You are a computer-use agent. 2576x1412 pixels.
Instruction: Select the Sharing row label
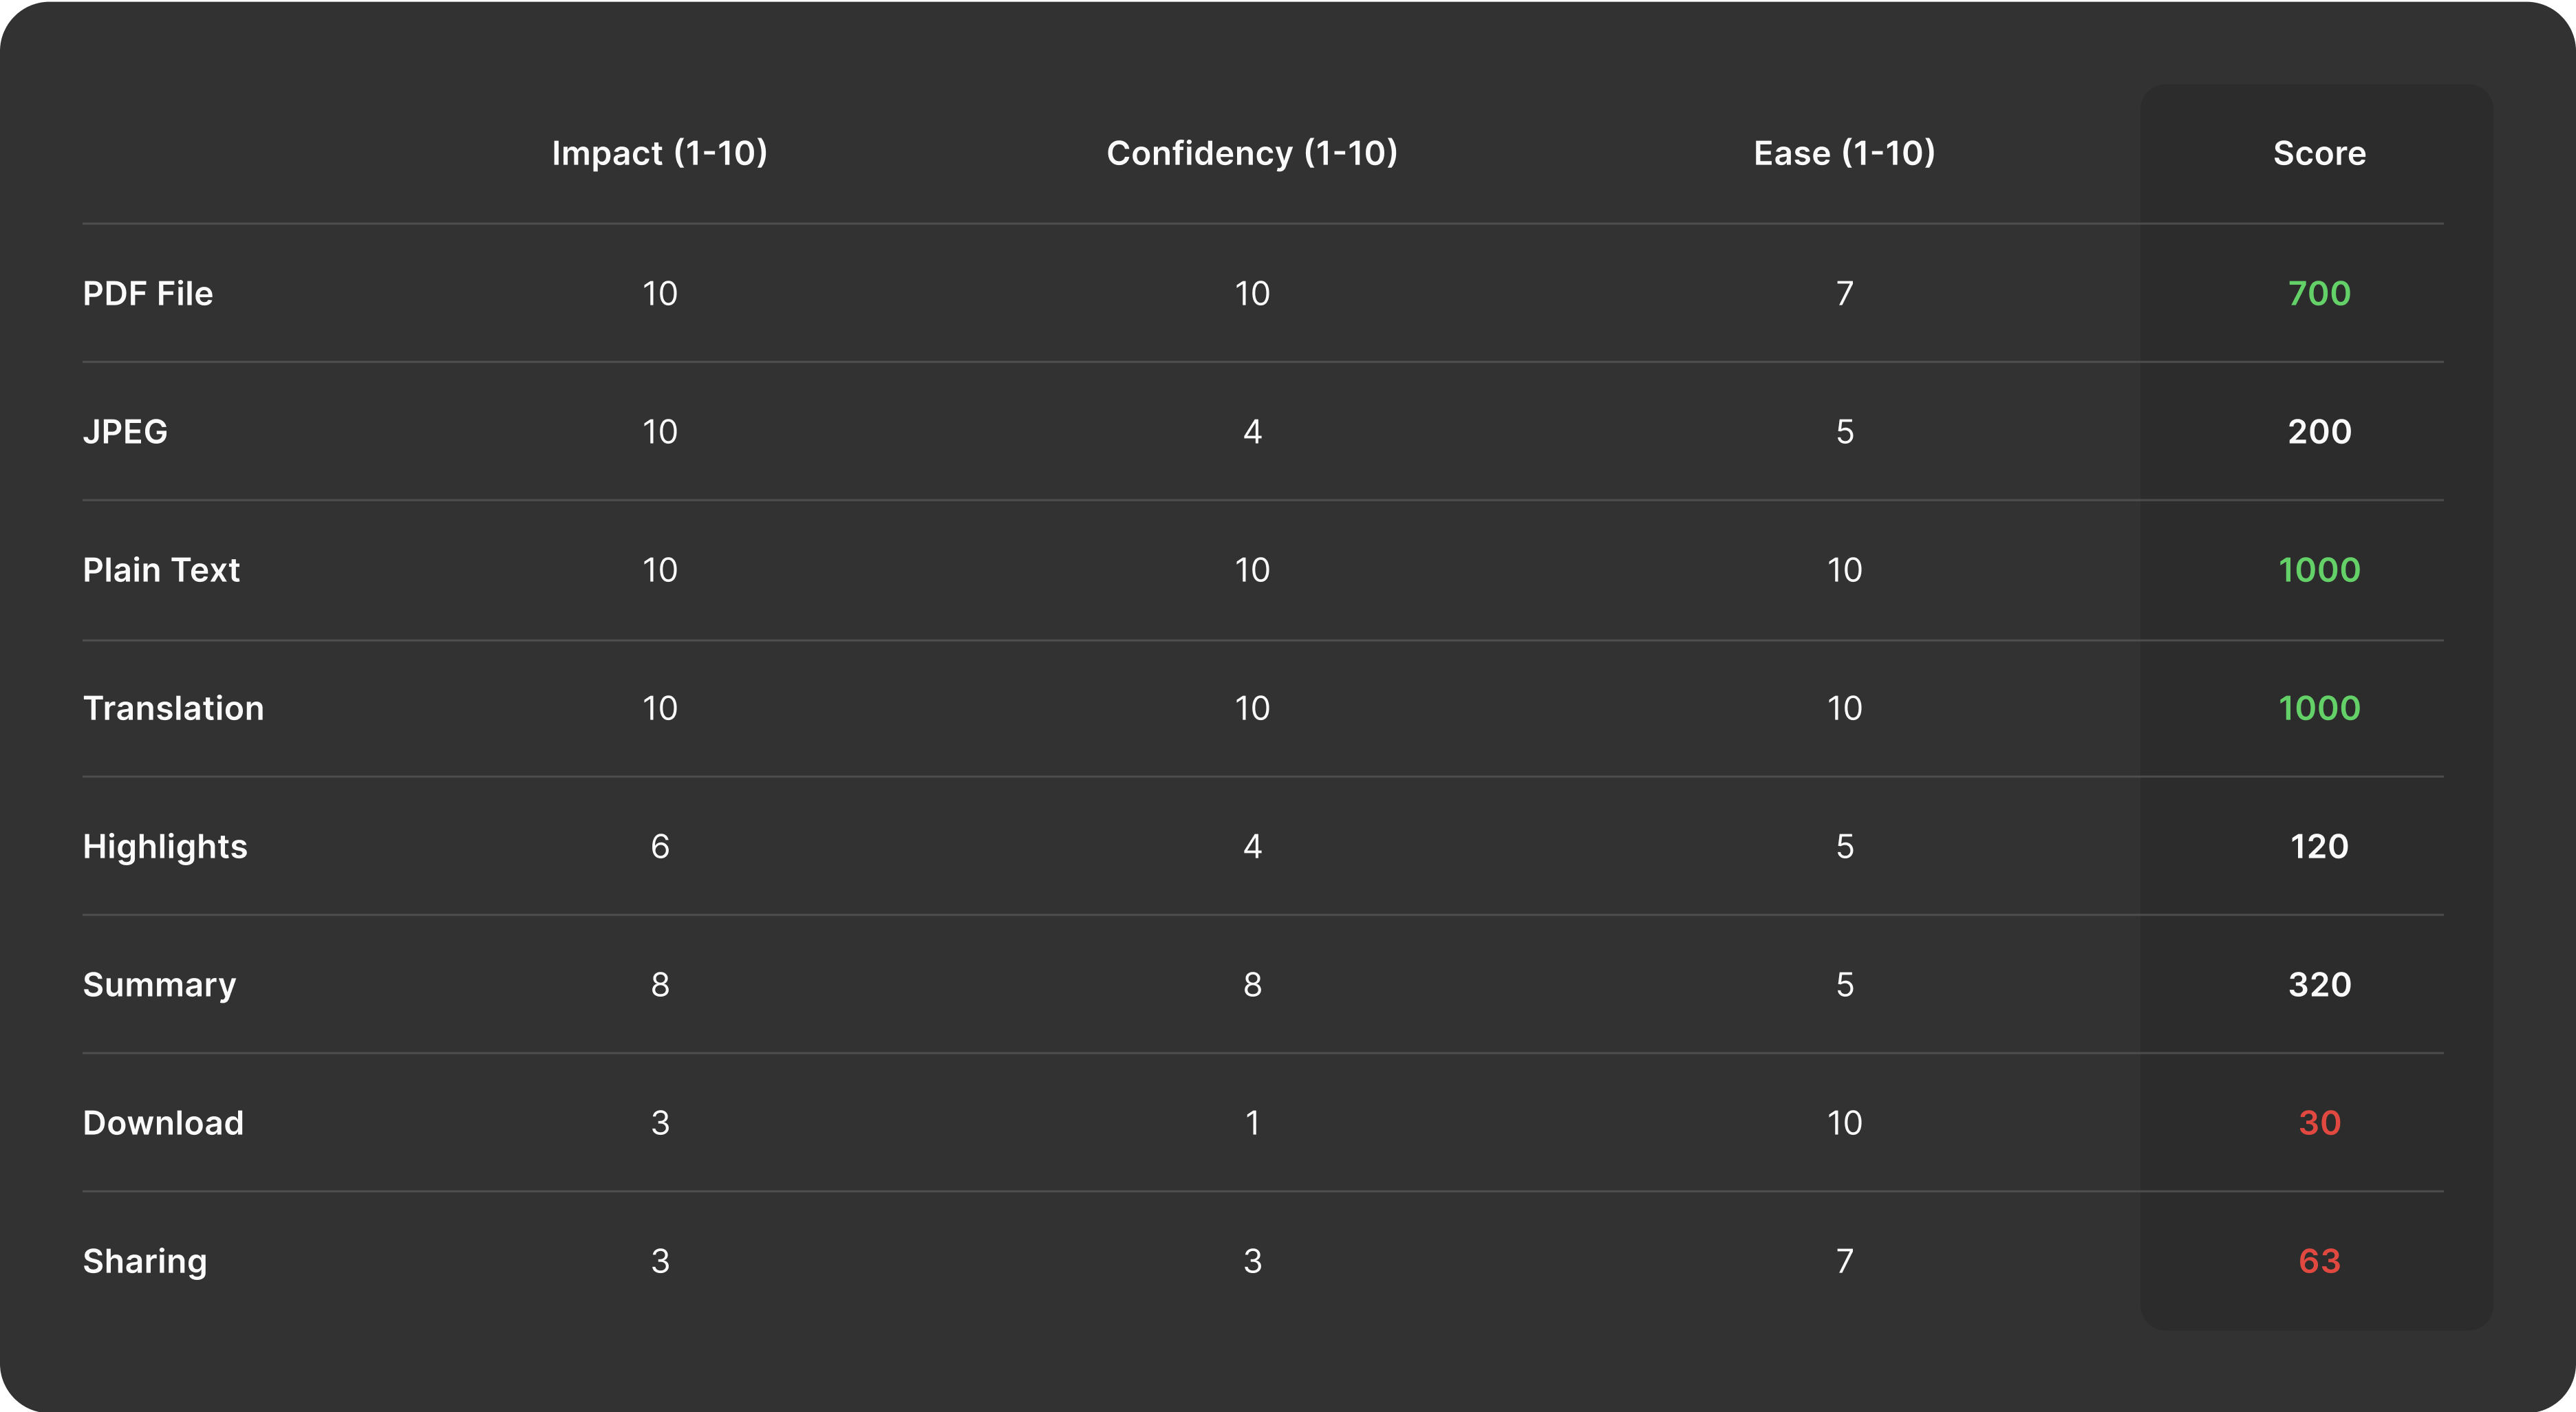[145, 1262]
